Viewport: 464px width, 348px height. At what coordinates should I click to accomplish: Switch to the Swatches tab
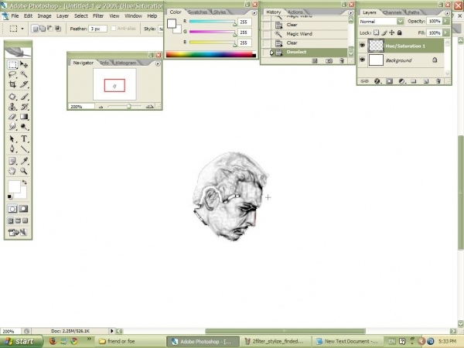point(198,12)
